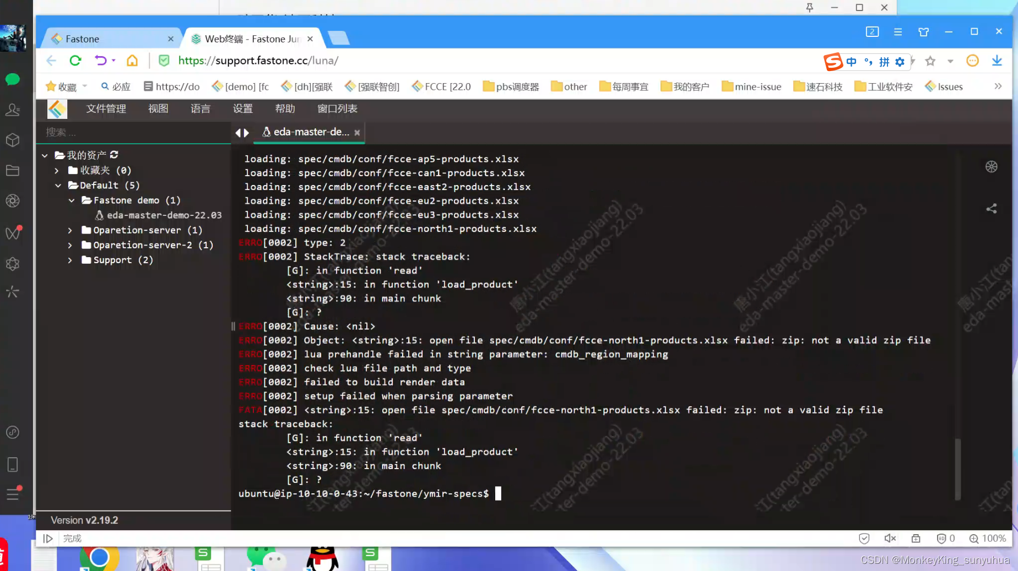This screenshot has width=1018, height=571.
Task: Click the cube icon in left sidebar
Action: [13, 140]
